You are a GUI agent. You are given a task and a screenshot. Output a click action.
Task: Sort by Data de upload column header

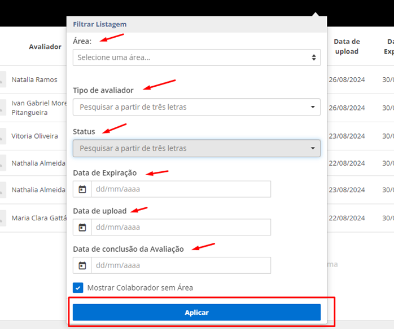tap(347, 46)
